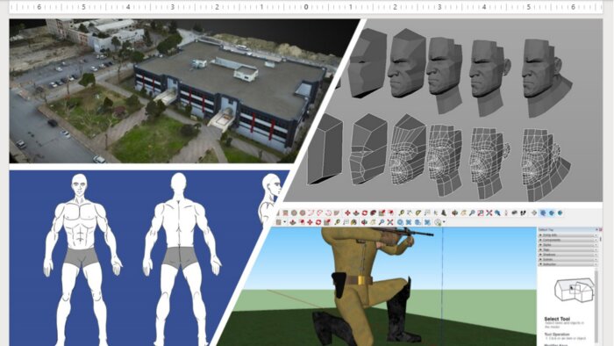
Task: Select the Pie tool in top row
Action: click(x=337, y=213)
